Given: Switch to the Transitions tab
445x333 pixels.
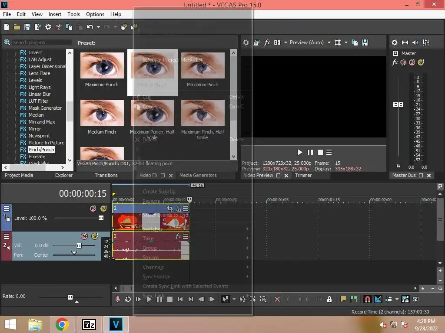Looking at the screenshot, I should (x=106, y=175).
